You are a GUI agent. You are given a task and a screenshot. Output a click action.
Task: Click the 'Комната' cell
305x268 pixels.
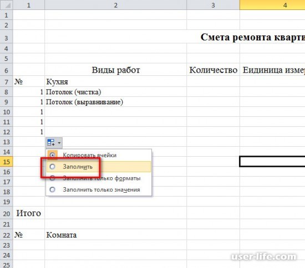[x=115, y=235]
